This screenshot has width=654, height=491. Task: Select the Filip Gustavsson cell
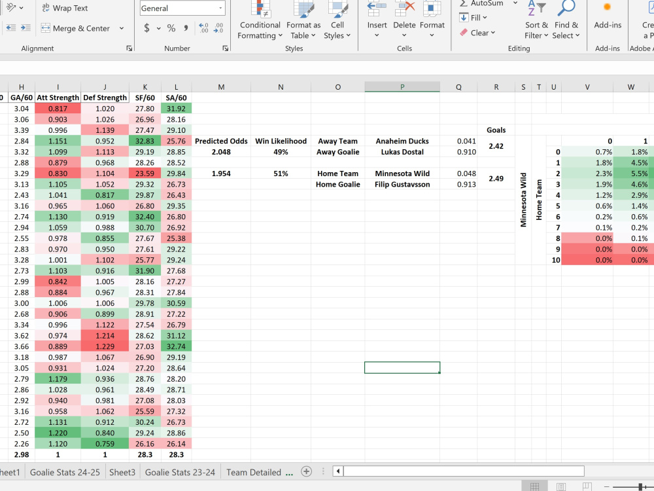402,185
